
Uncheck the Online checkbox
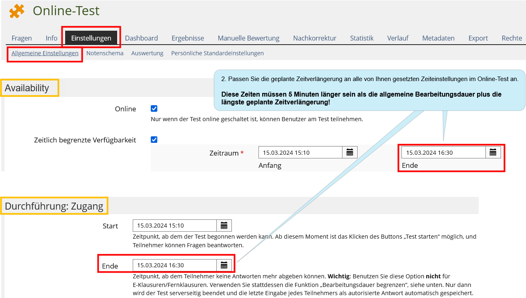154,108
